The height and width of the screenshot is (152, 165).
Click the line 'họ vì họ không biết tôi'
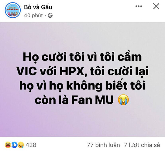click(82, 86)
